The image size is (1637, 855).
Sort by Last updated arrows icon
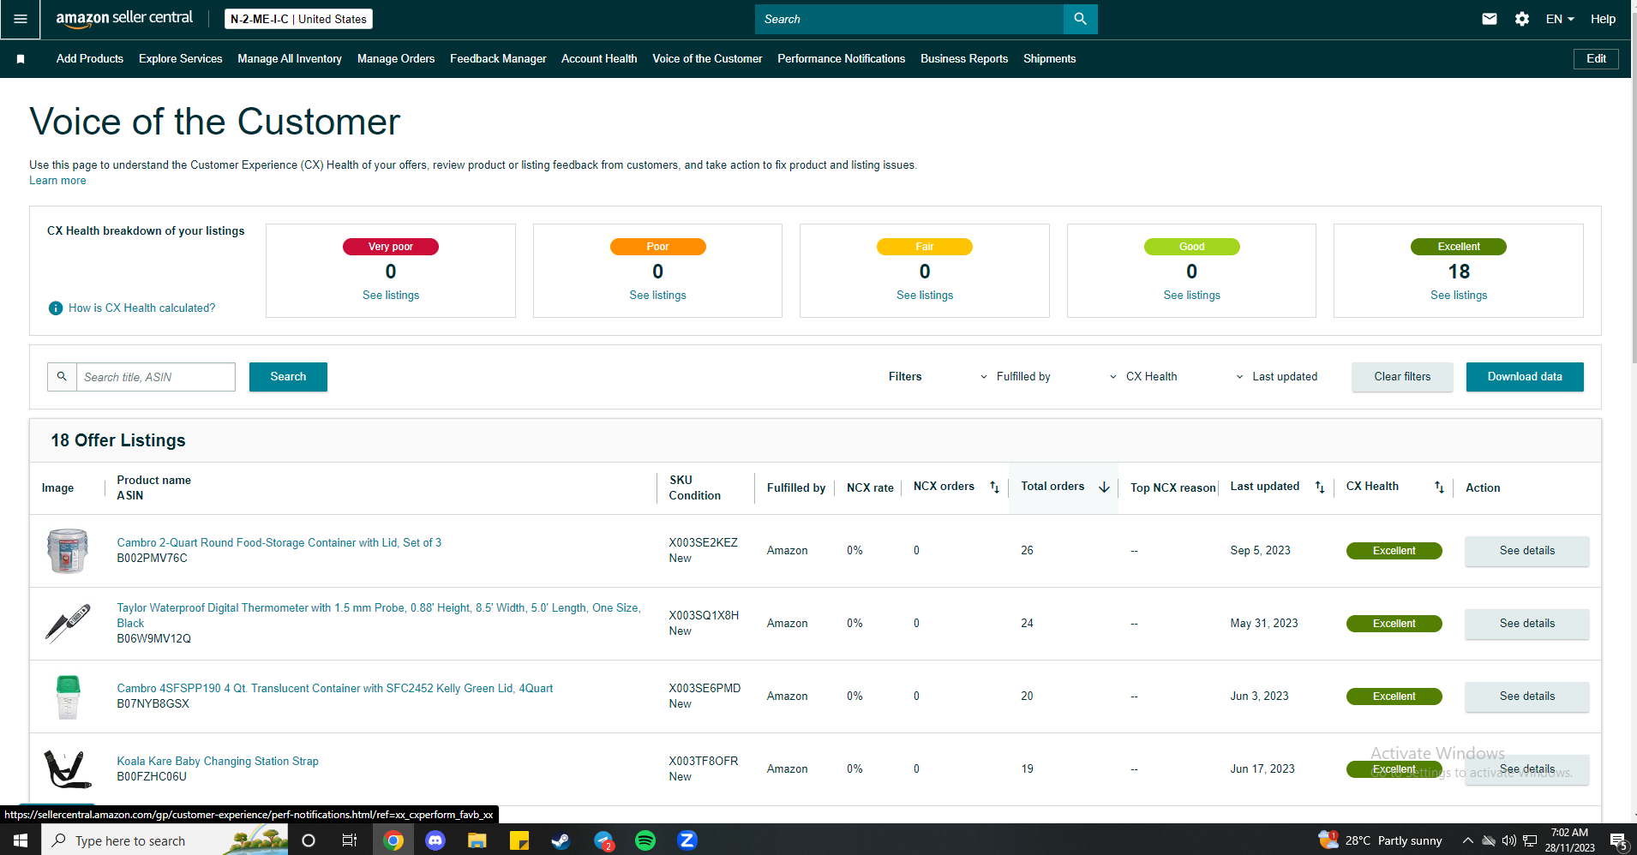coord(1320,487)
